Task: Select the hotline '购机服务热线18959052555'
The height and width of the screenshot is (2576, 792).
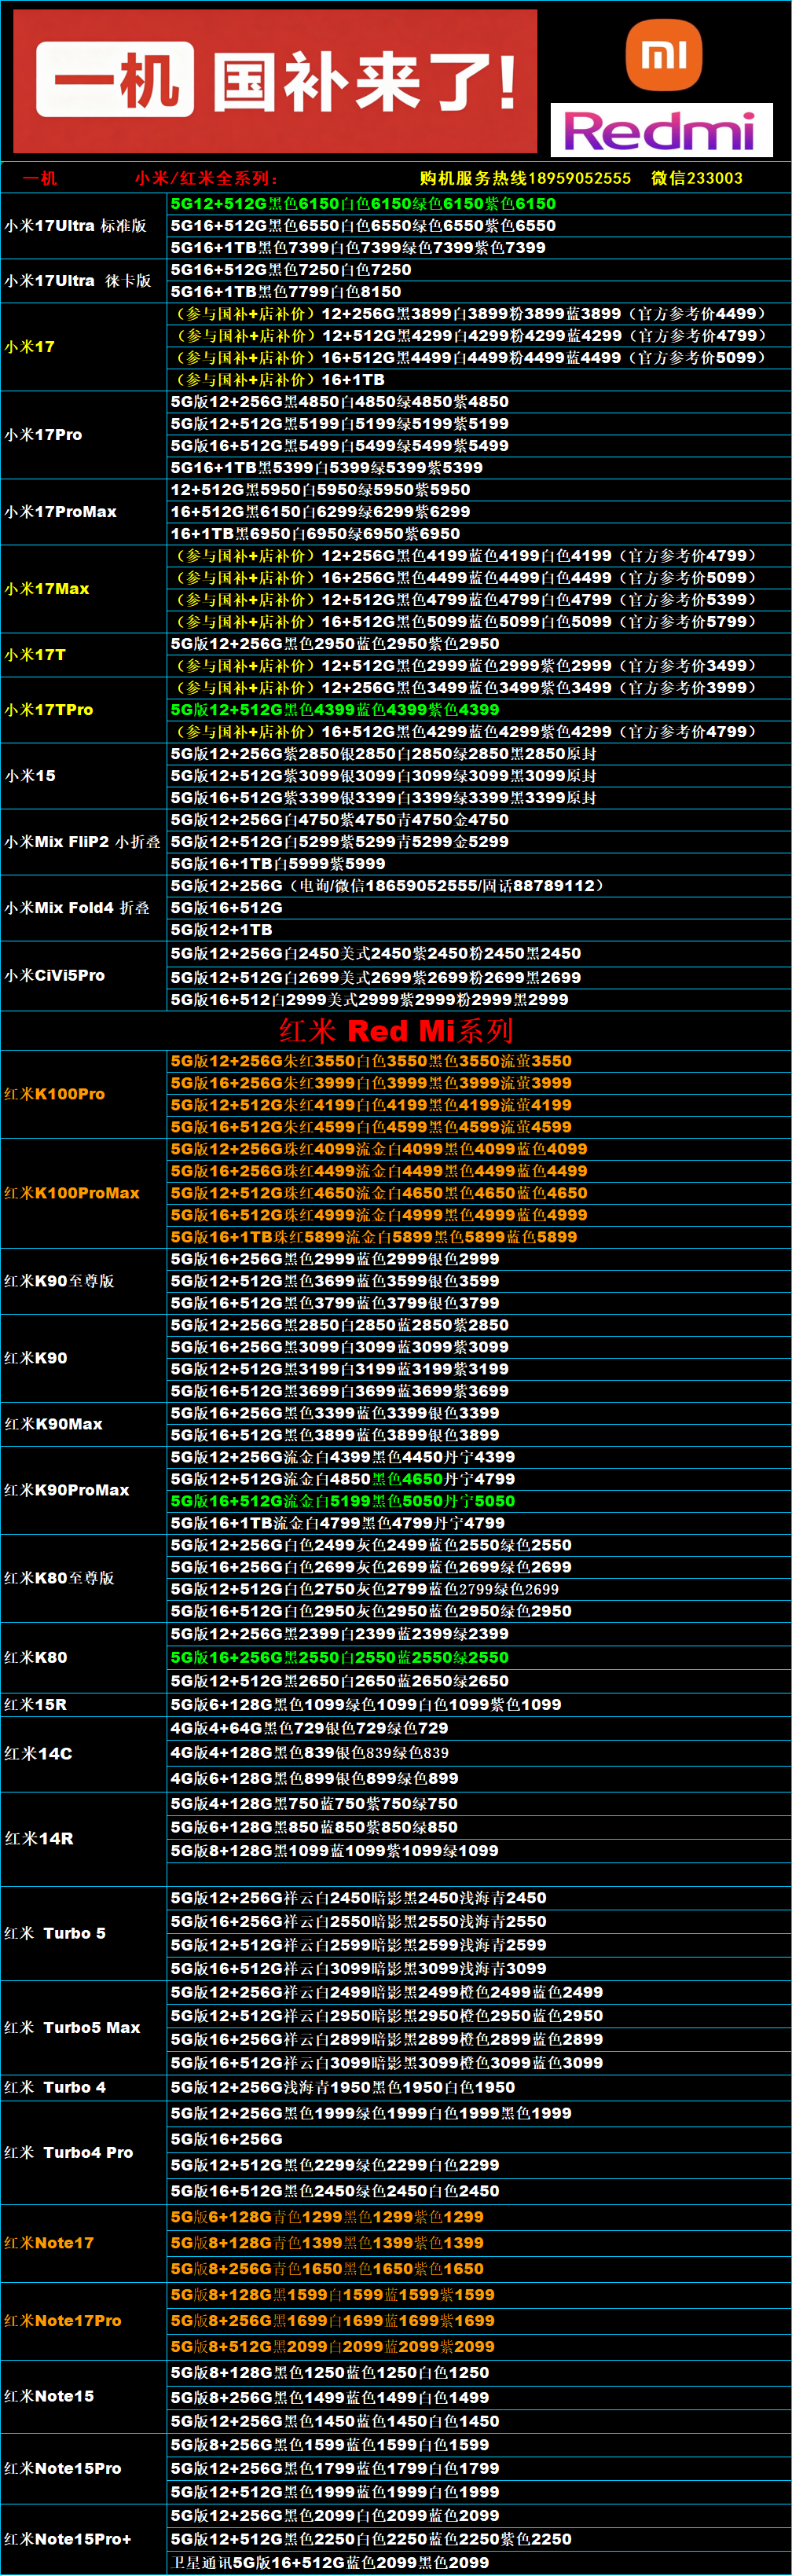Action: 525,178
